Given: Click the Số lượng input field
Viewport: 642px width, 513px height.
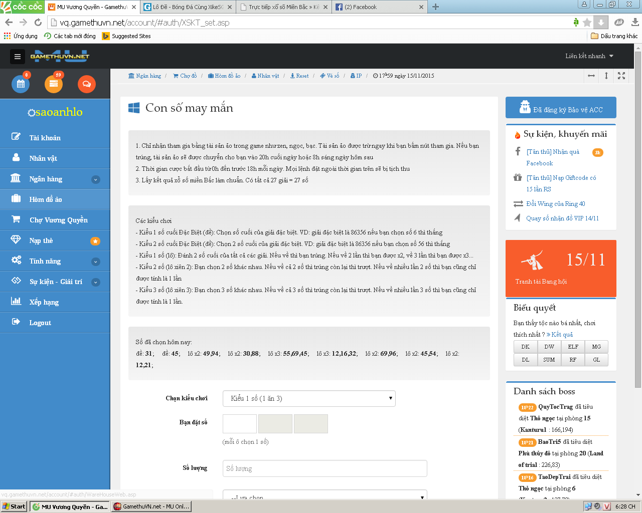Looking at the screenshot, I should [x=325, y=468].
